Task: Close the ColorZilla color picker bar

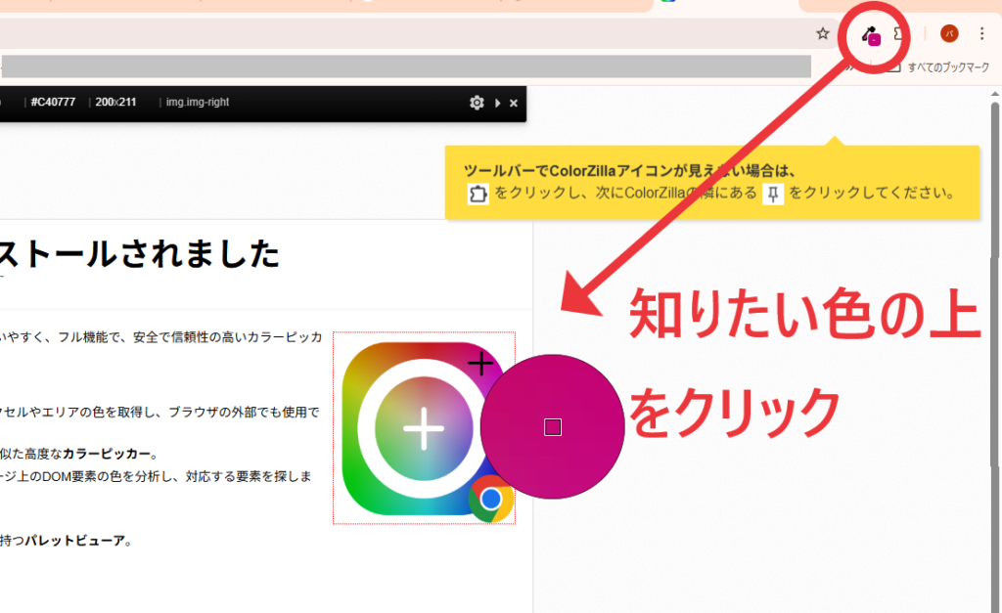Action: (513, 103)
